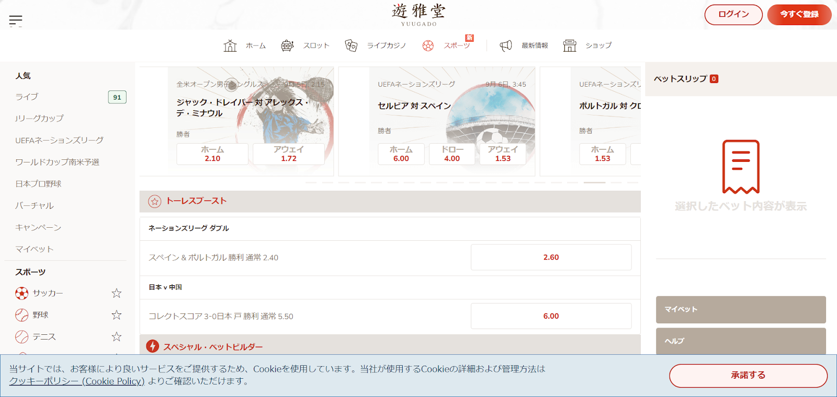Open the 最新情報 navigation tab
Screen dimensions: 837x397
click(535, 45)
